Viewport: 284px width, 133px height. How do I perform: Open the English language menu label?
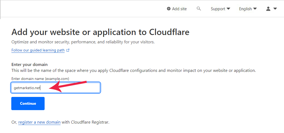pos(245,9)
